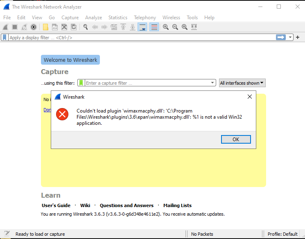The height and width of the screenshot is (239, 305).
Task: Click the capture filter green bookmark icon
Action: [81, 83]
